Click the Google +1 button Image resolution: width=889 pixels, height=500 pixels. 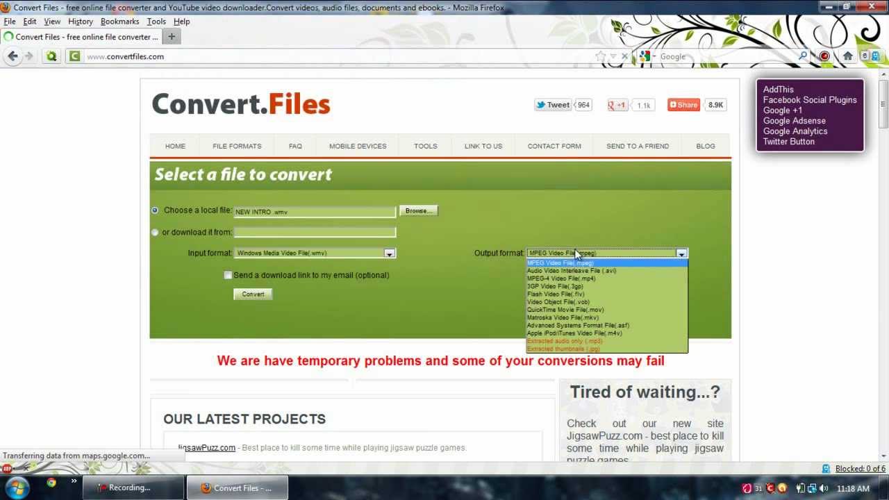[x=617, y=105]
